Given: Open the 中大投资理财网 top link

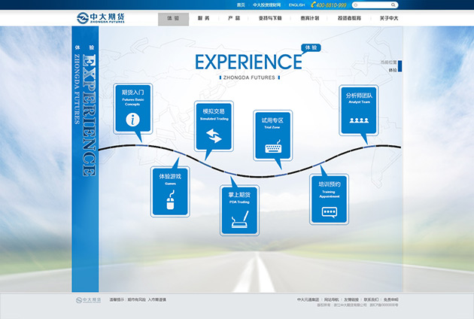Looking at the screenshot, I should pos(266,5).
